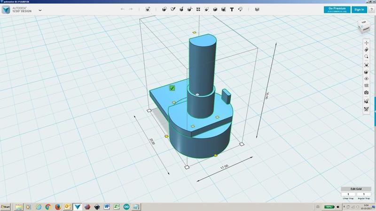This screenshot has height=211, width=376.
Task: Toggle the Snap tool
Action: [240, 9]
